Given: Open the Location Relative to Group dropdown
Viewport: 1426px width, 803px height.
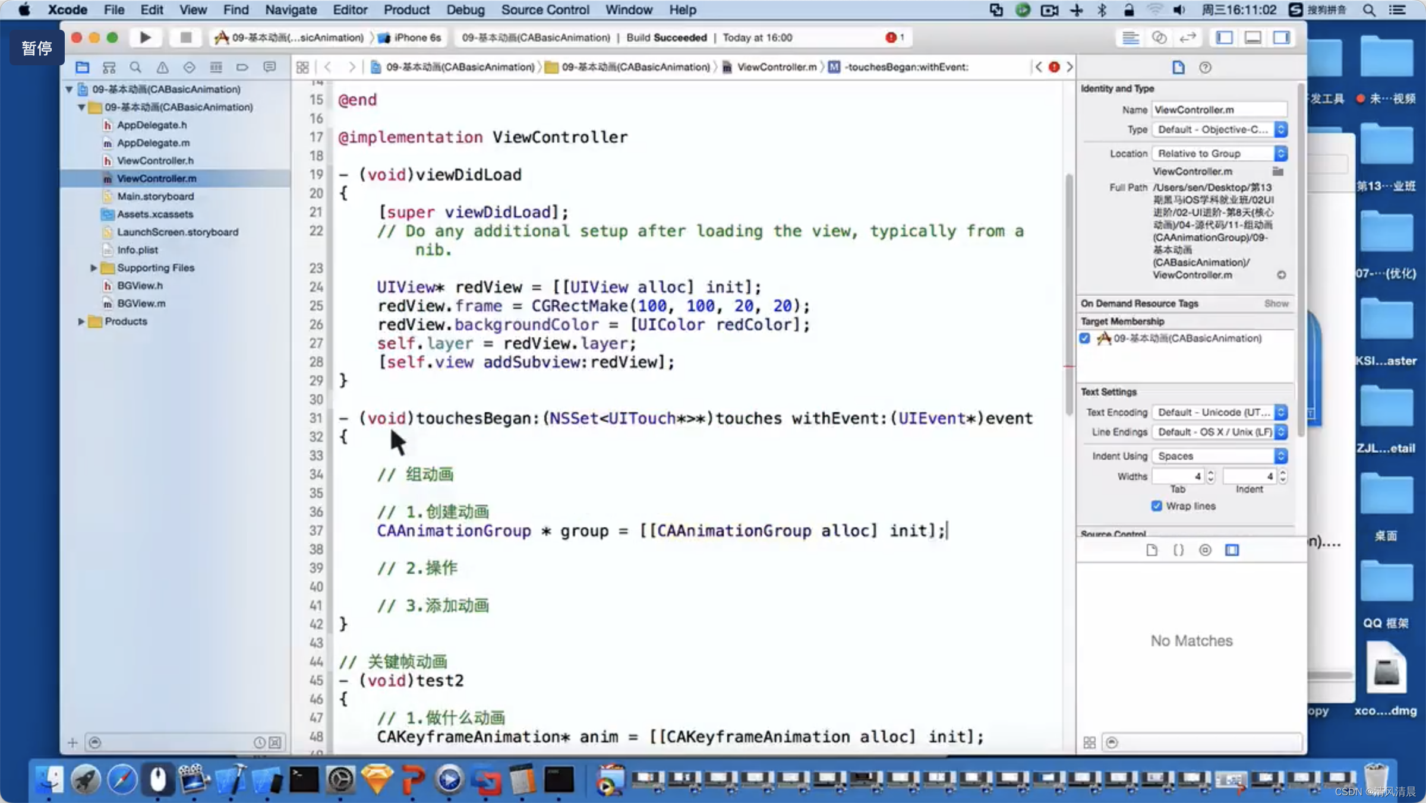Looking at the screenshot, I should pos(1220,153).
